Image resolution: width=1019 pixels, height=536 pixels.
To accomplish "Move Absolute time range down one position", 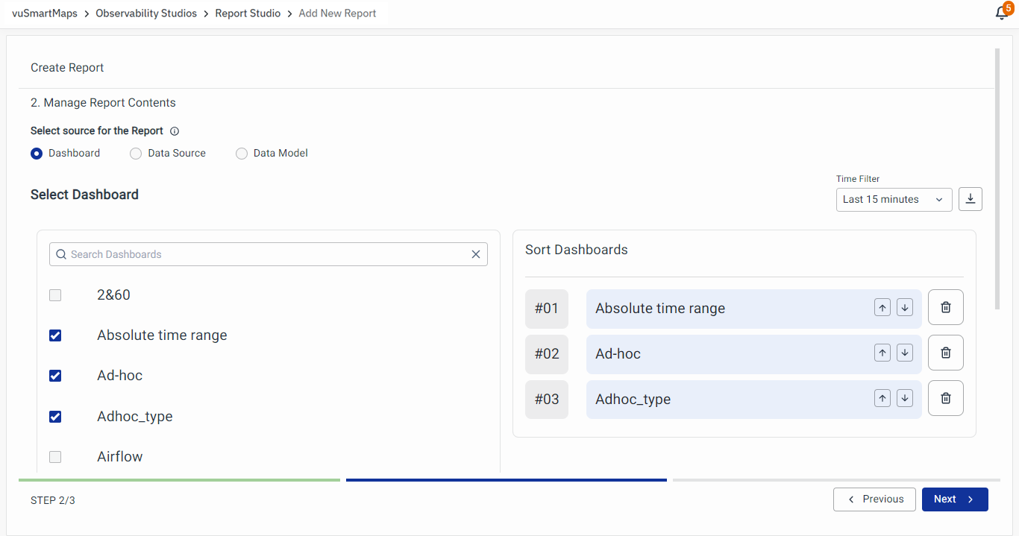I will click(905, 308).
